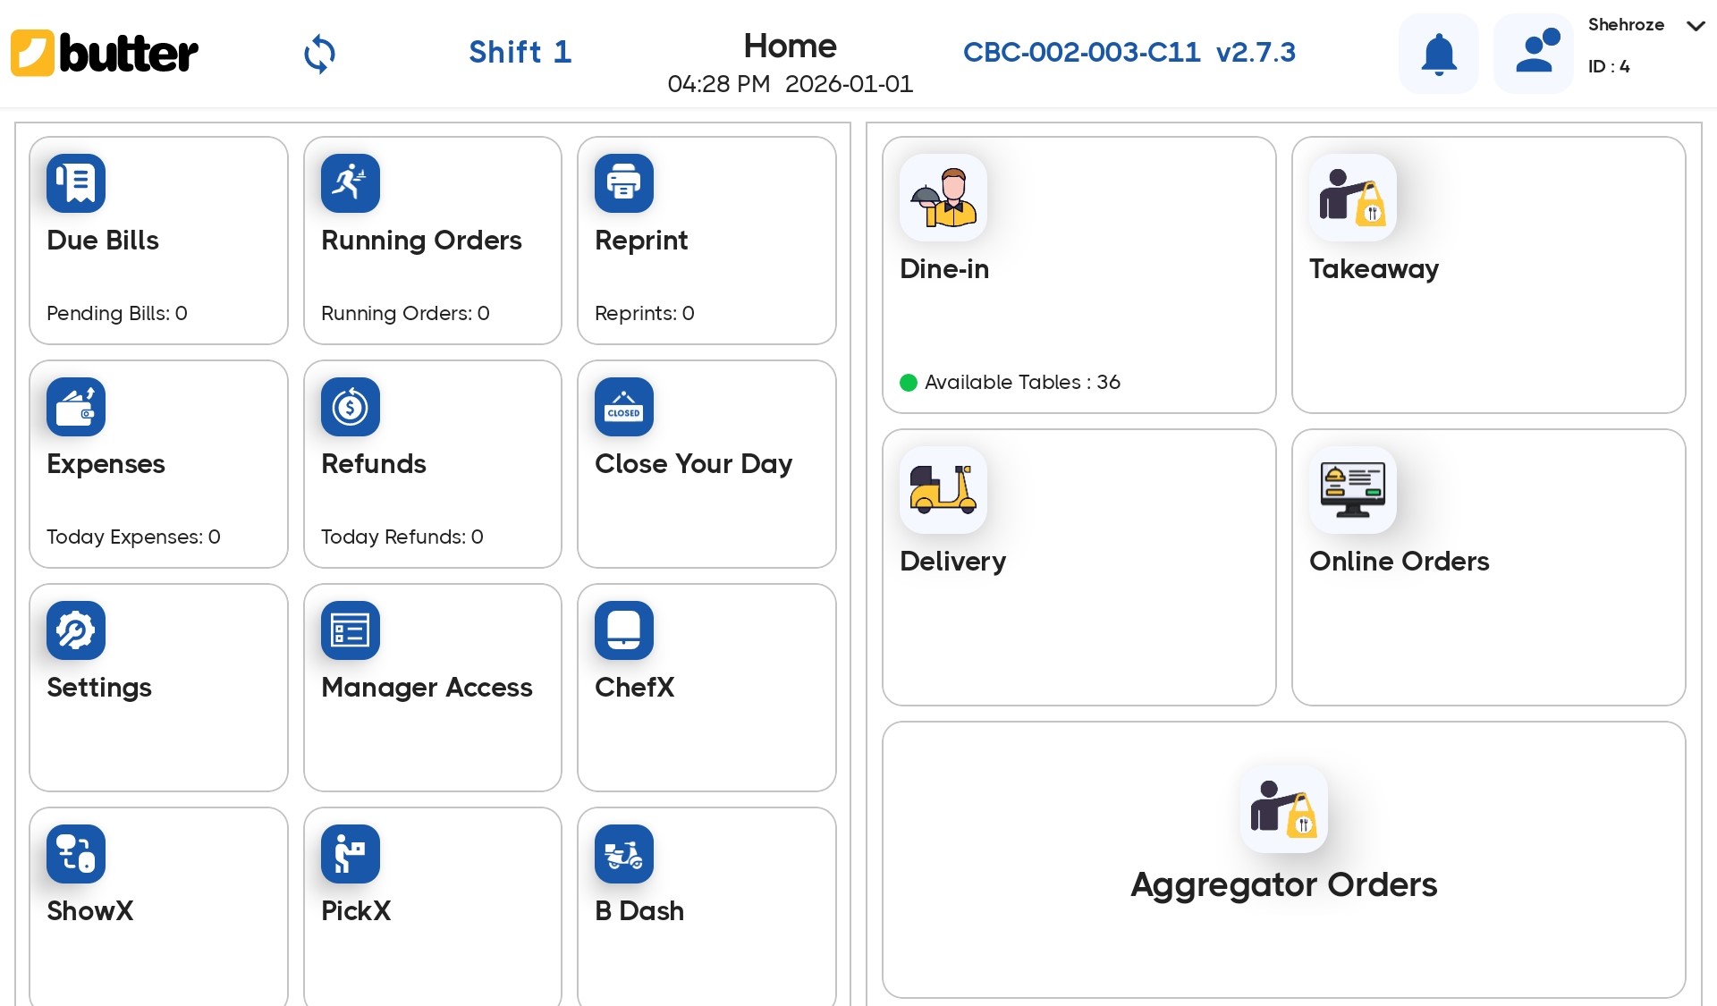This screenshot has width=1717, height=1006.
Task: Open the notifications bell
Action: click(x=1438, y=54)
